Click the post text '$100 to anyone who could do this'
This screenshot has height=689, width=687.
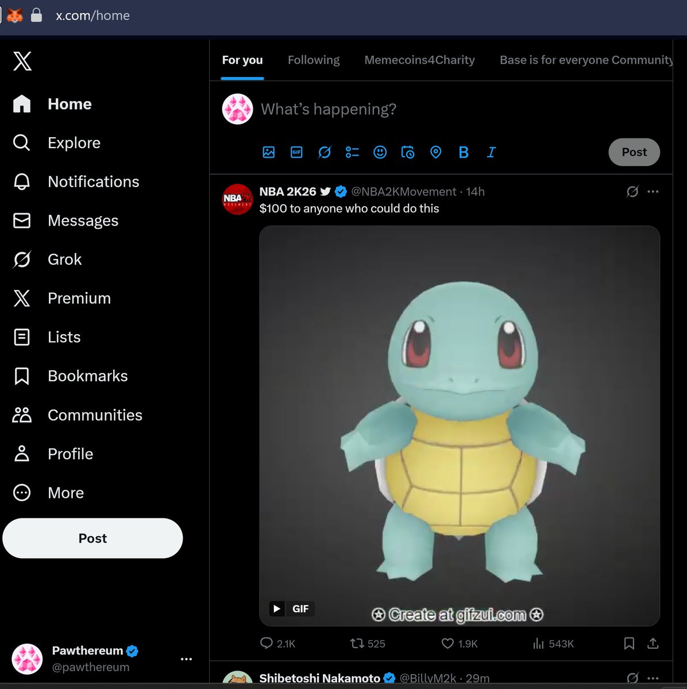349,208
